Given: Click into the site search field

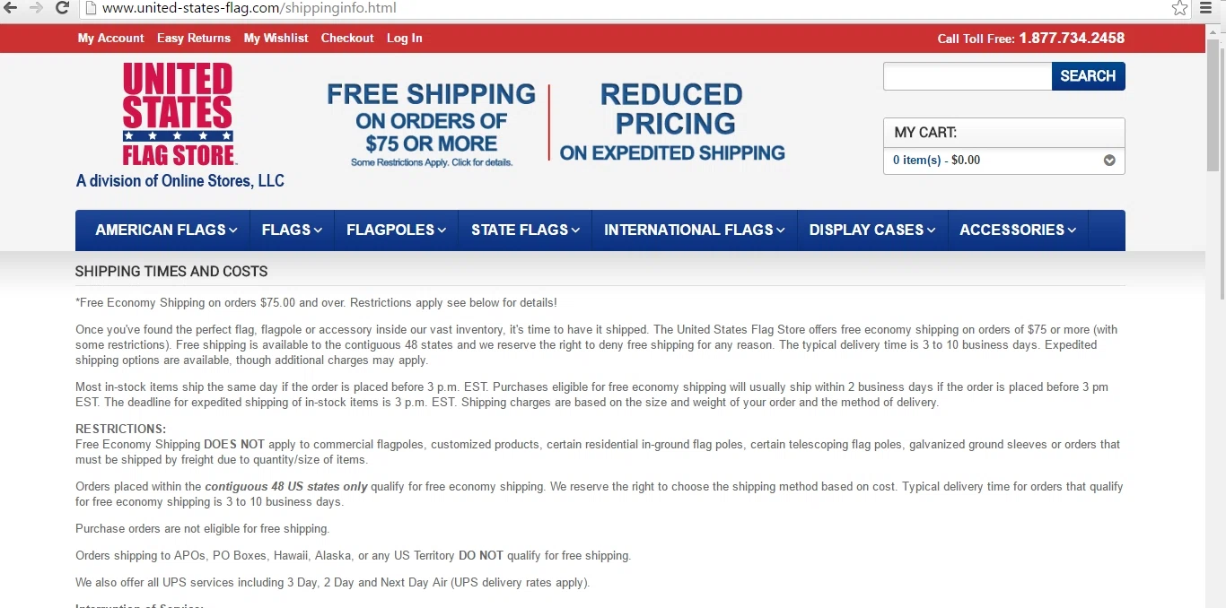Looking at the screenshot, I should [x=968, y=76].
